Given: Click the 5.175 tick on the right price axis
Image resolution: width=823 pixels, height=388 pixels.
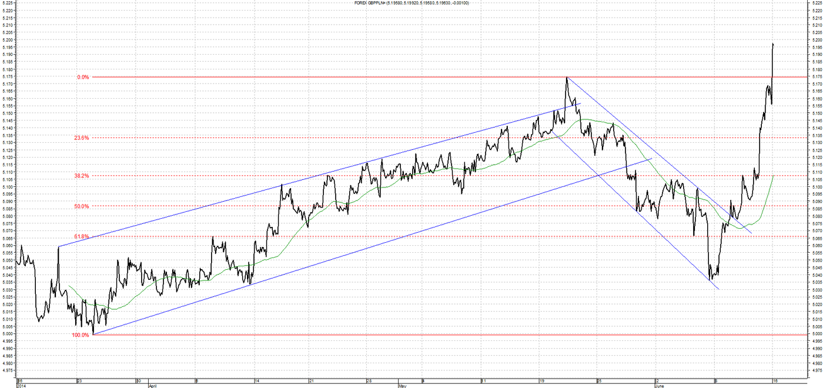Looking at the screenshot, I should click(815, 77).
